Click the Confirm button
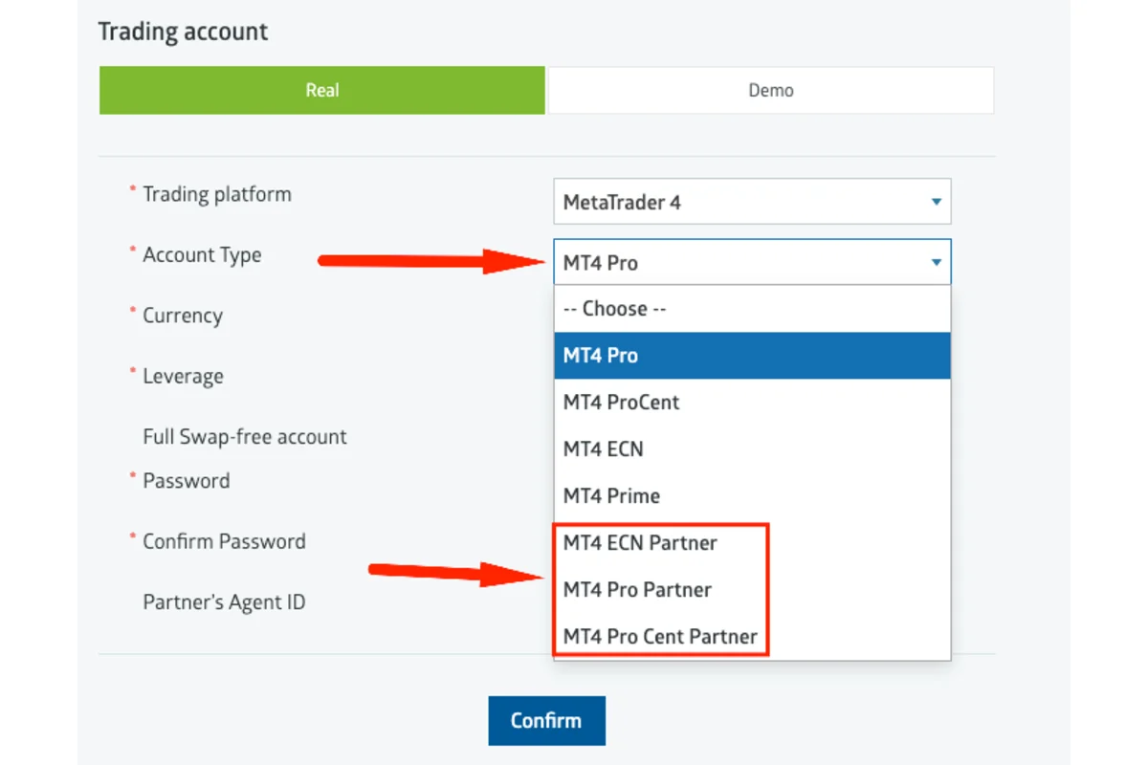This screenshot has width=1148, height=765. click(546, 721)
